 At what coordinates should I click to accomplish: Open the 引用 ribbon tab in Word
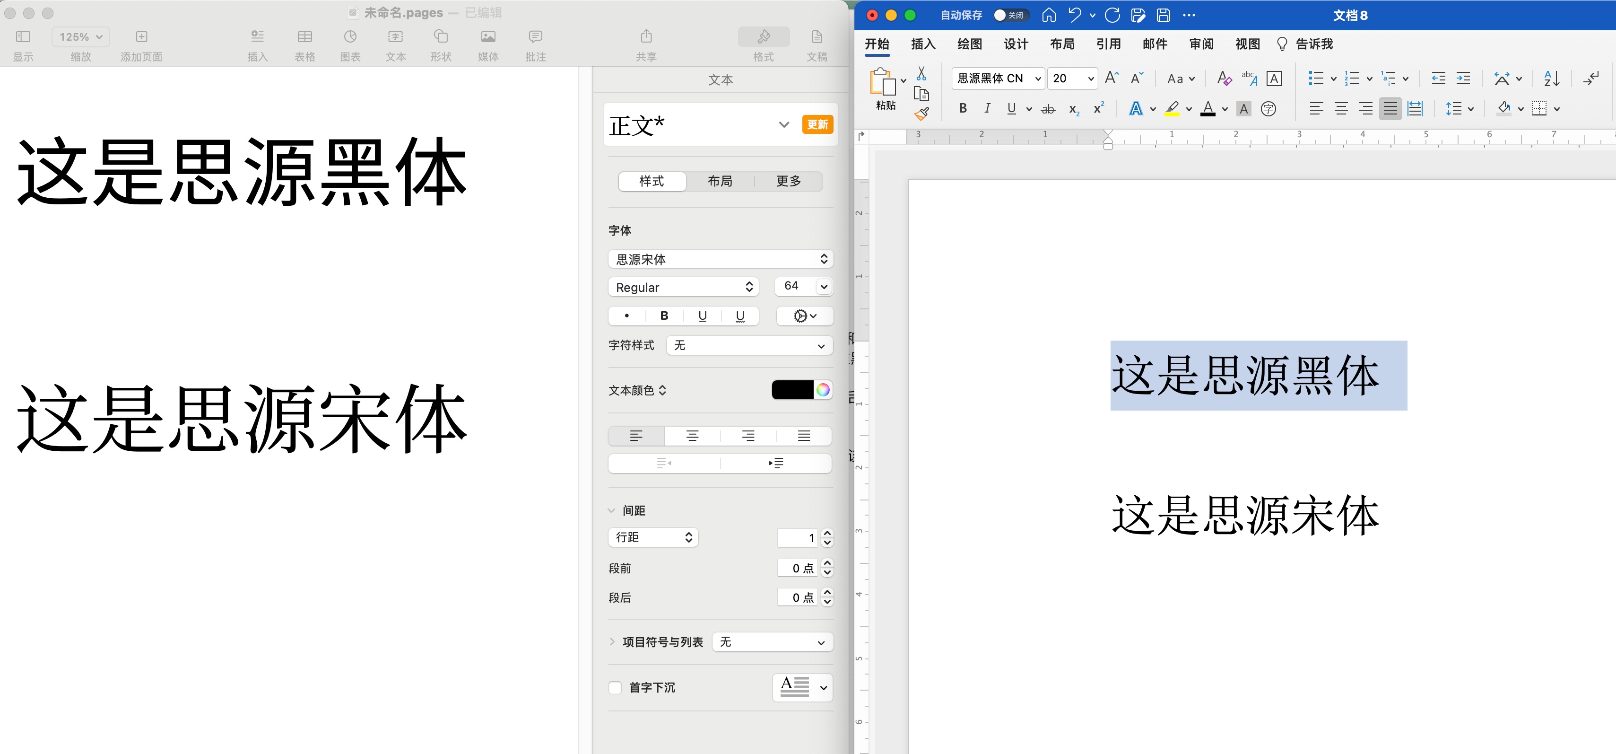(x=1109, y=44)
